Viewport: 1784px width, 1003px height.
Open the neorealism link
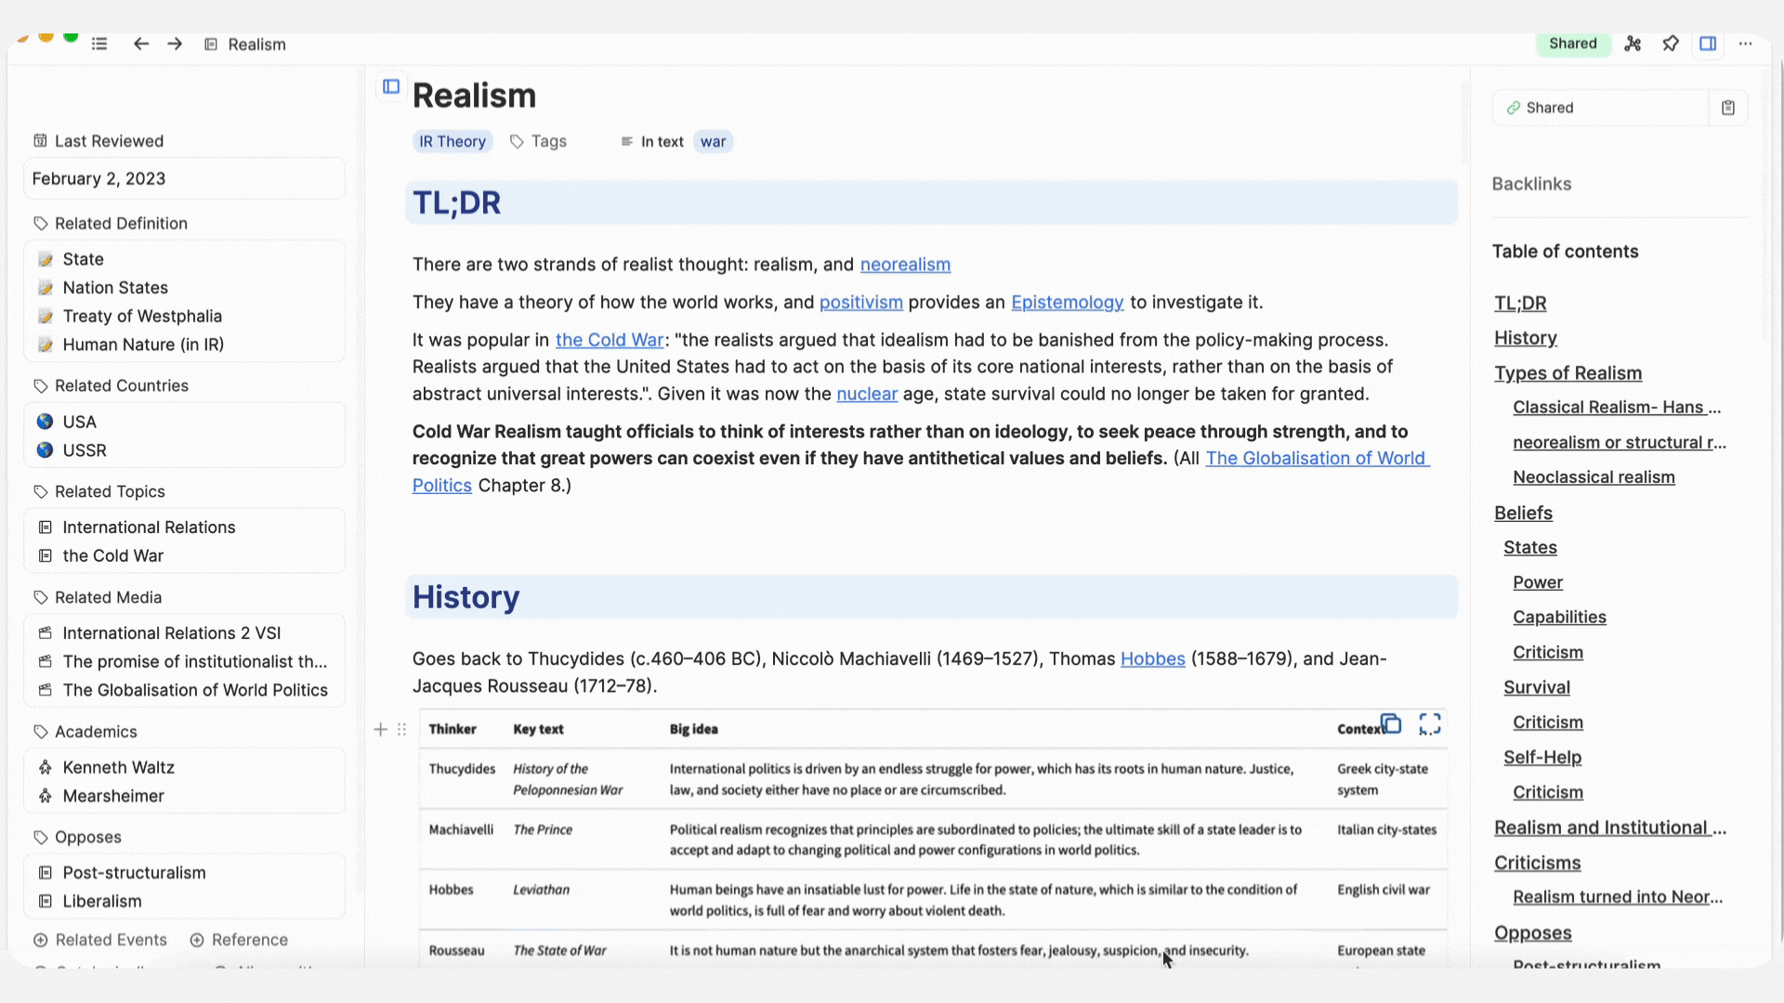point(905,265)
